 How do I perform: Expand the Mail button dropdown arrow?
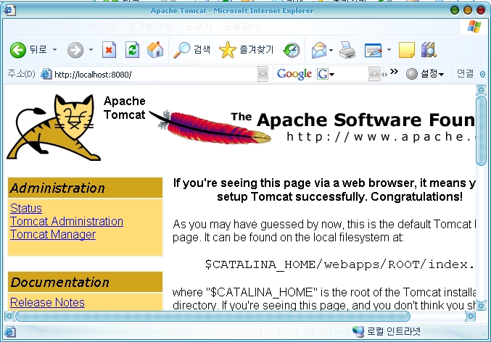[x=331, y=50]
